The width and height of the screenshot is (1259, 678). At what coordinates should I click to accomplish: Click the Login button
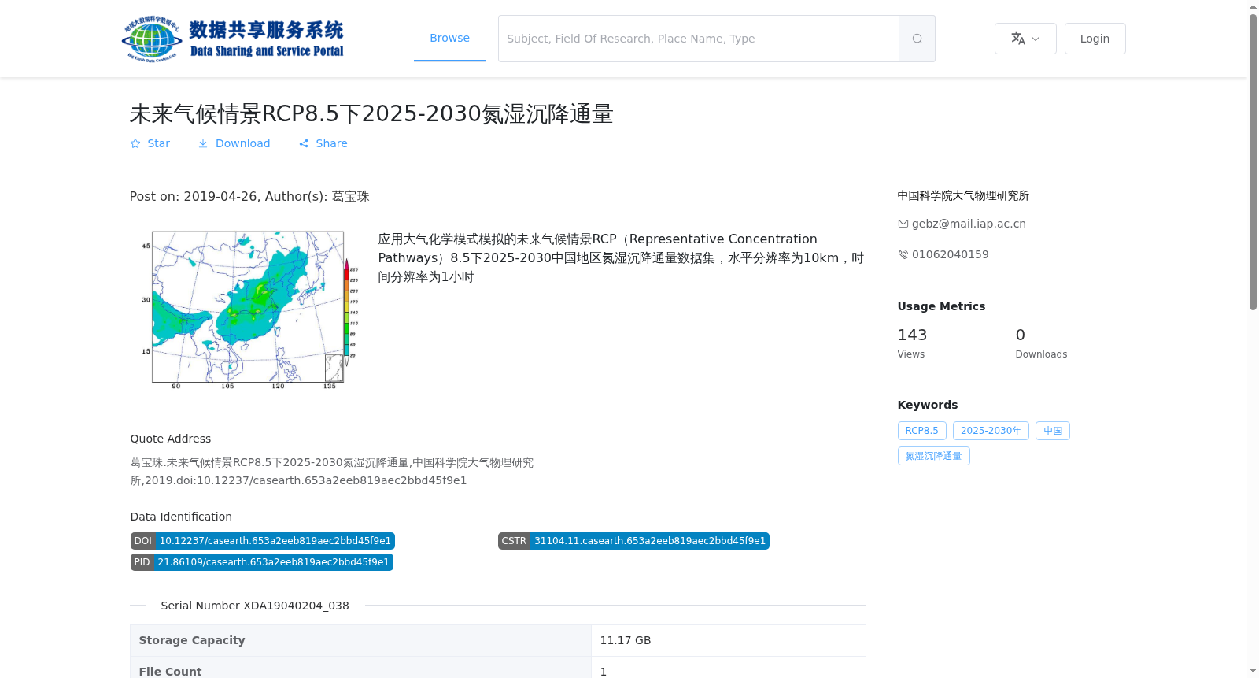pos(1095,39)
